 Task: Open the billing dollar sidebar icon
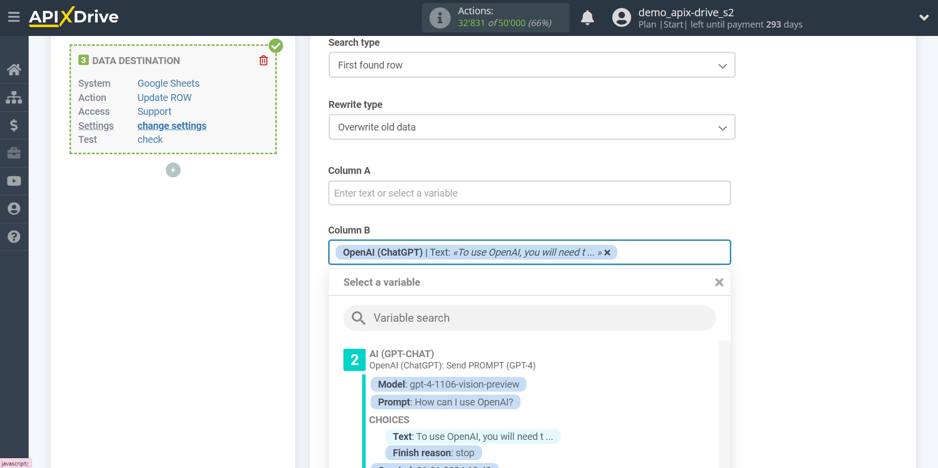pos(14,125)
